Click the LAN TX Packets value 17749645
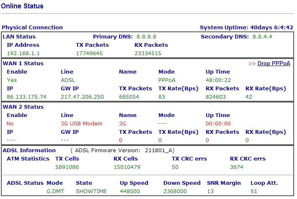The height and width of the screenshot is (199, 297). pyautogui.click(x=89, y=54)
